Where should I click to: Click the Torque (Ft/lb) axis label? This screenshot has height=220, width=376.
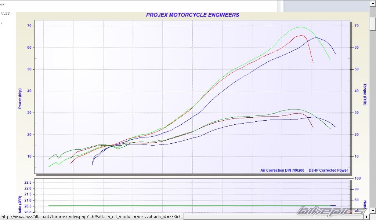point(365,94)
